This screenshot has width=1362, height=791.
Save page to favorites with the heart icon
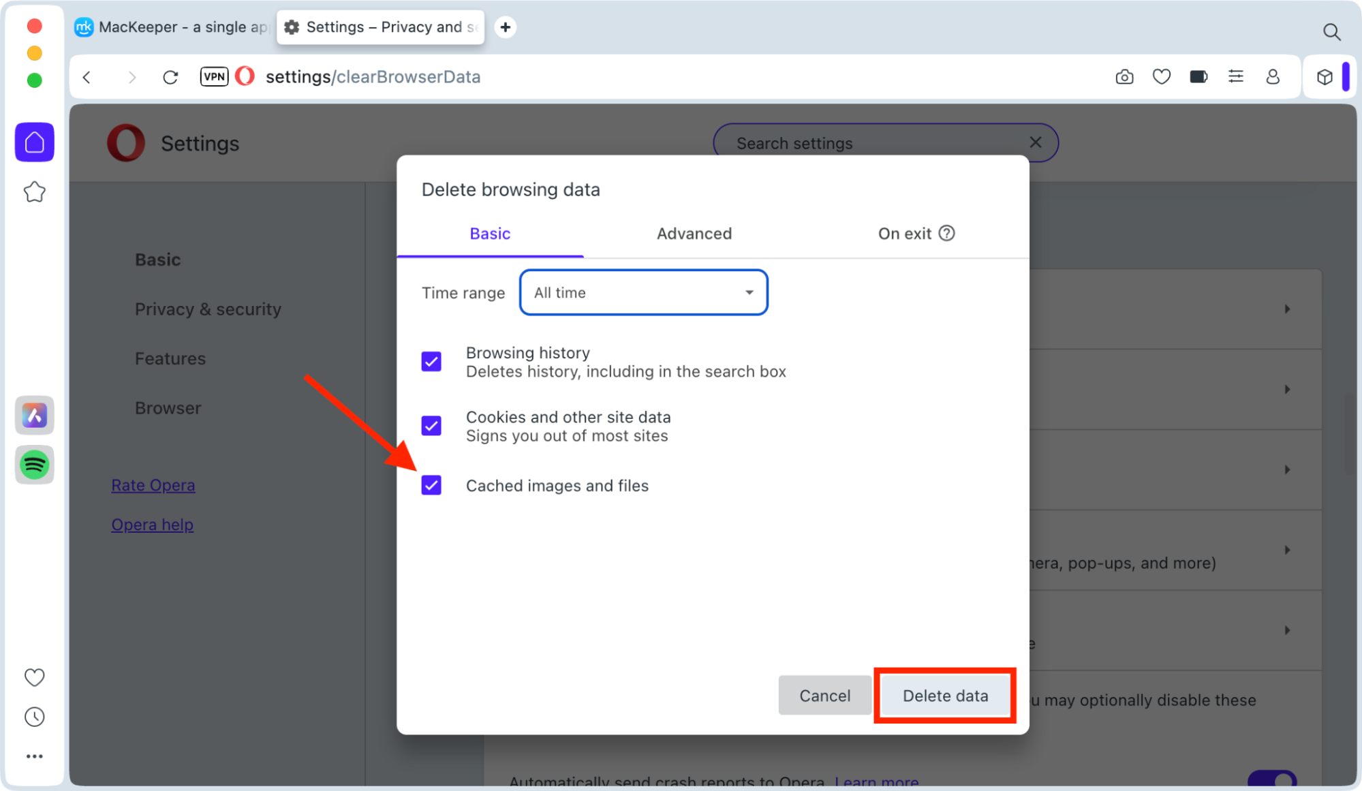click(x=1161, y=76)
